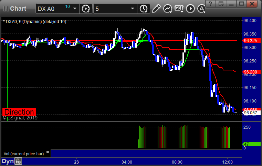Click the GET data download button

(179, 9)
